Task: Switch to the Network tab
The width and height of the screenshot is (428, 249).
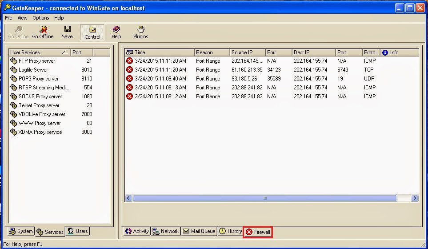Action: pos(165,231)
